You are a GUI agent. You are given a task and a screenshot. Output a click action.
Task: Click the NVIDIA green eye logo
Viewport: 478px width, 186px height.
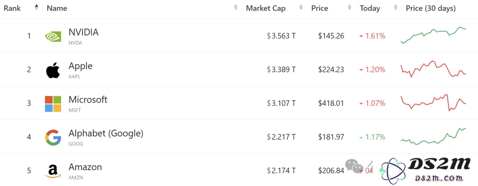53,37
